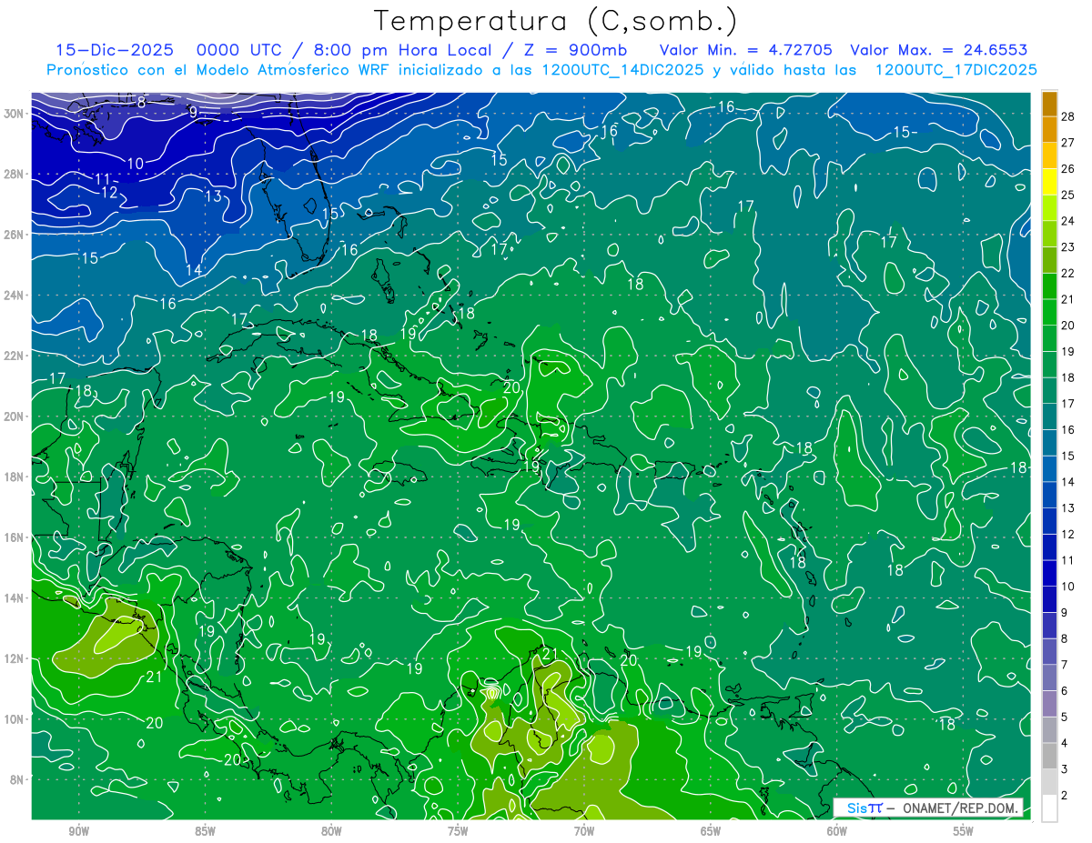
Task: Click the legend value 24
Action: 1068,221
